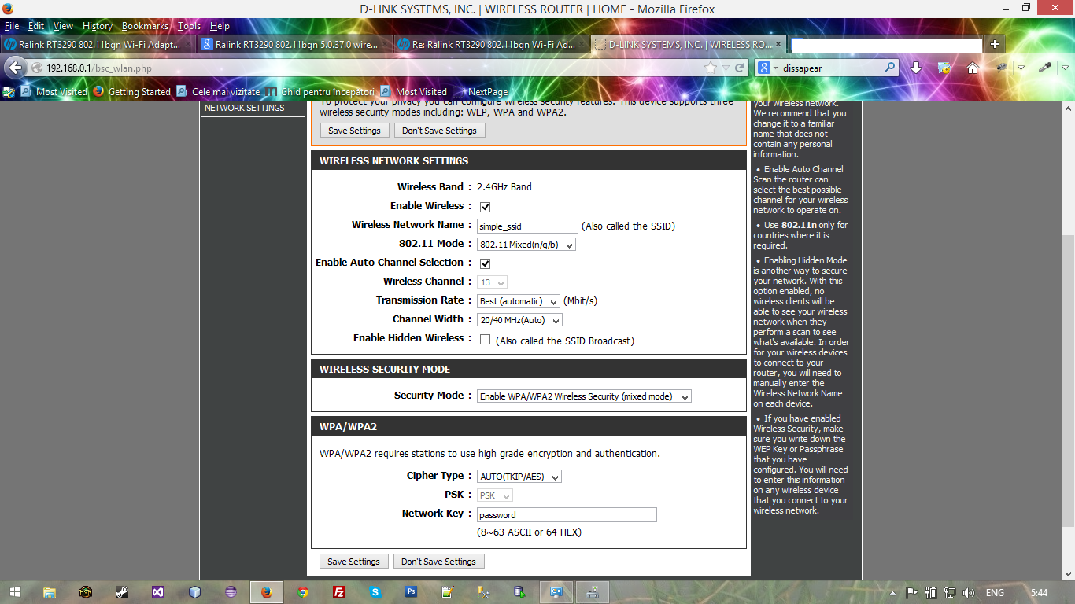The height and width of the screenshot is (604, 1075).
Task: Open the Edit menu
Action: click(36, 26)
